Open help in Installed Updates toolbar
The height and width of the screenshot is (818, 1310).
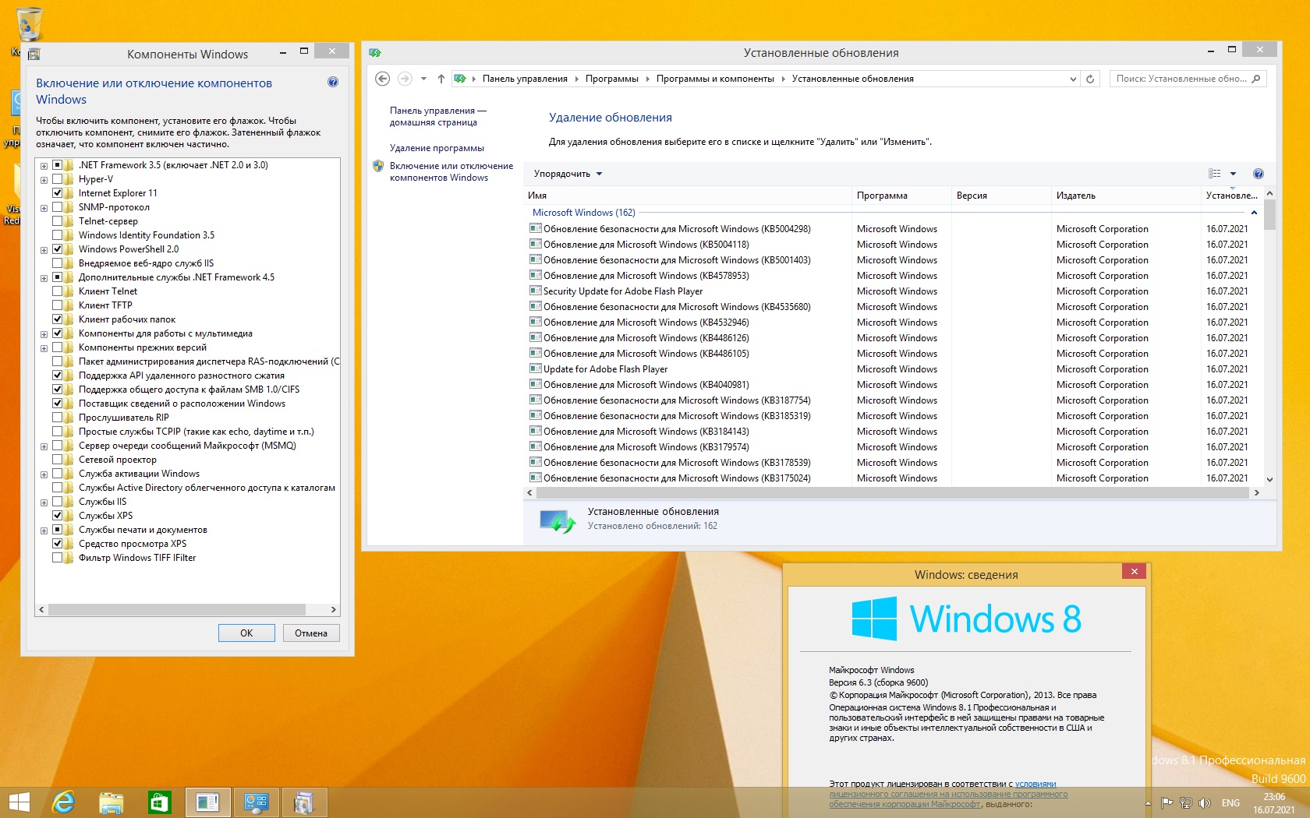(x=1258, y=174)
